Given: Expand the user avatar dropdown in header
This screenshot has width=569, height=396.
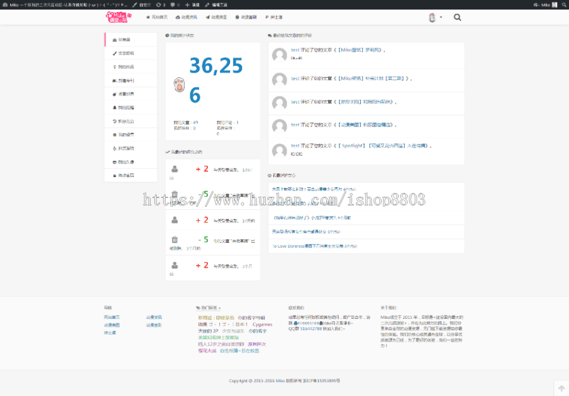Looking at the screenshot, I should tap(435, 17).
